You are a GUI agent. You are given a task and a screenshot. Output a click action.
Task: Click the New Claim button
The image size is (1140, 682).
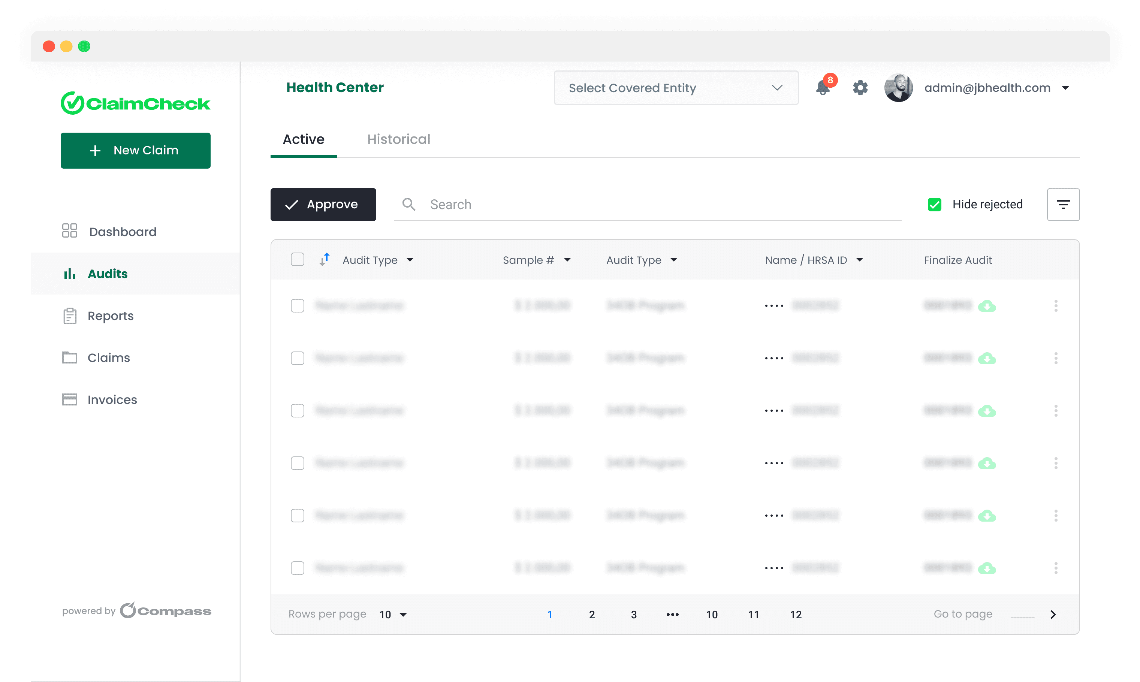click(136, 151)
